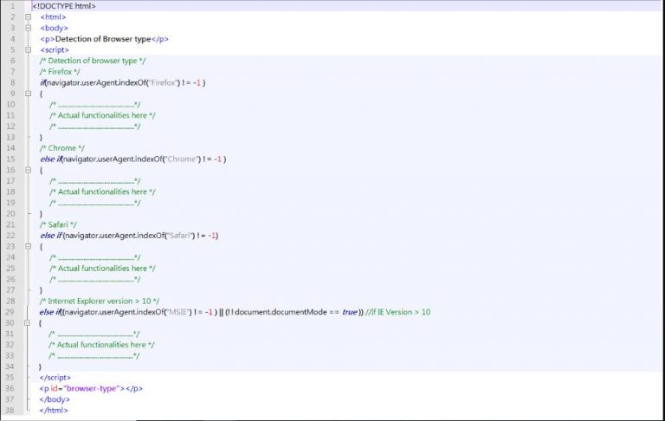Collapse the html fold marker on line 2
This screenshot has width=665, height=421.
[28, 17]
